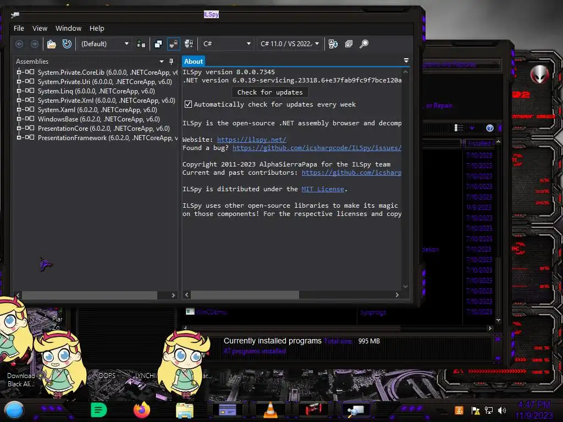Viewport: 563px width, 422px height.
Task: Open the (Default) assembly list dropdown
Action: point(105,44)
